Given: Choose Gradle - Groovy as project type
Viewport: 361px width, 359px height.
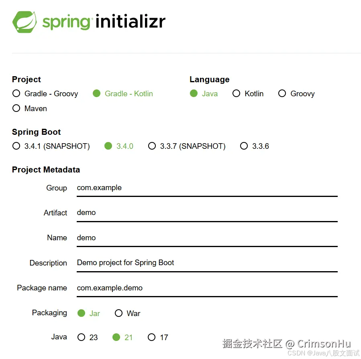Looking at the screenshot, I should pos(16,93).
